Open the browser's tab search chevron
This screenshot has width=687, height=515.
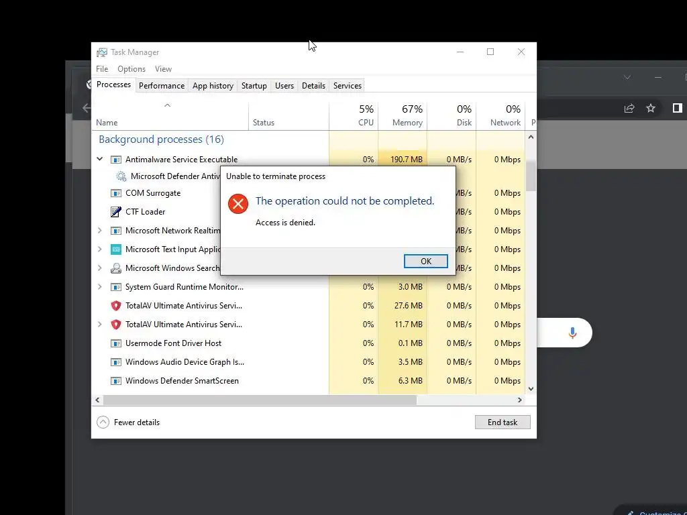tap(627, 78)
